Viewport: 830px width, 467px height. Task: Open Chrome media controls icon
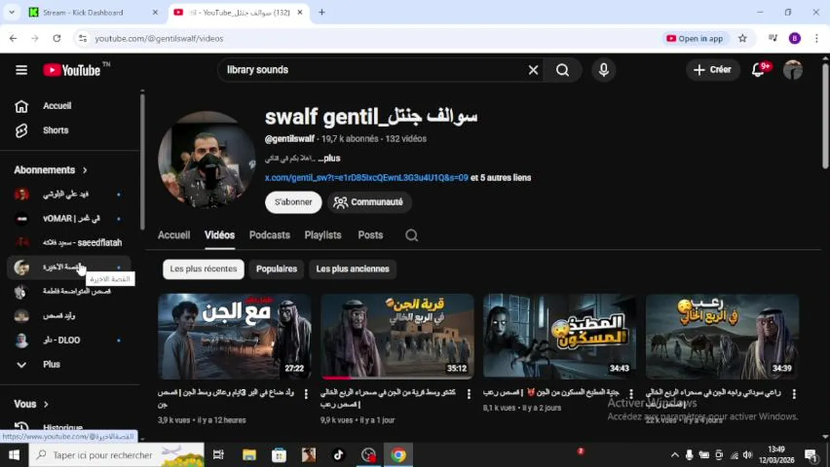coord(773,38)
